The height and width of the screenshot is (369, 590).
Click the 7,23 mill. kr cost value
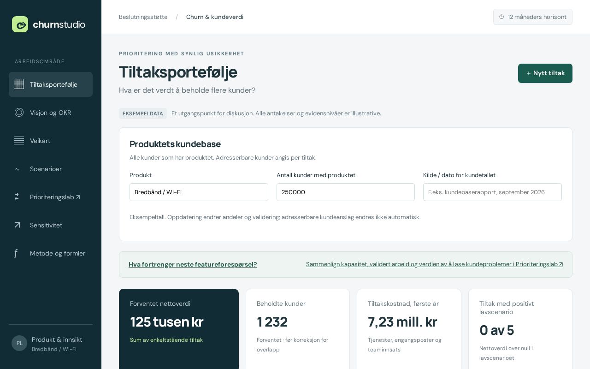[402, 322]
